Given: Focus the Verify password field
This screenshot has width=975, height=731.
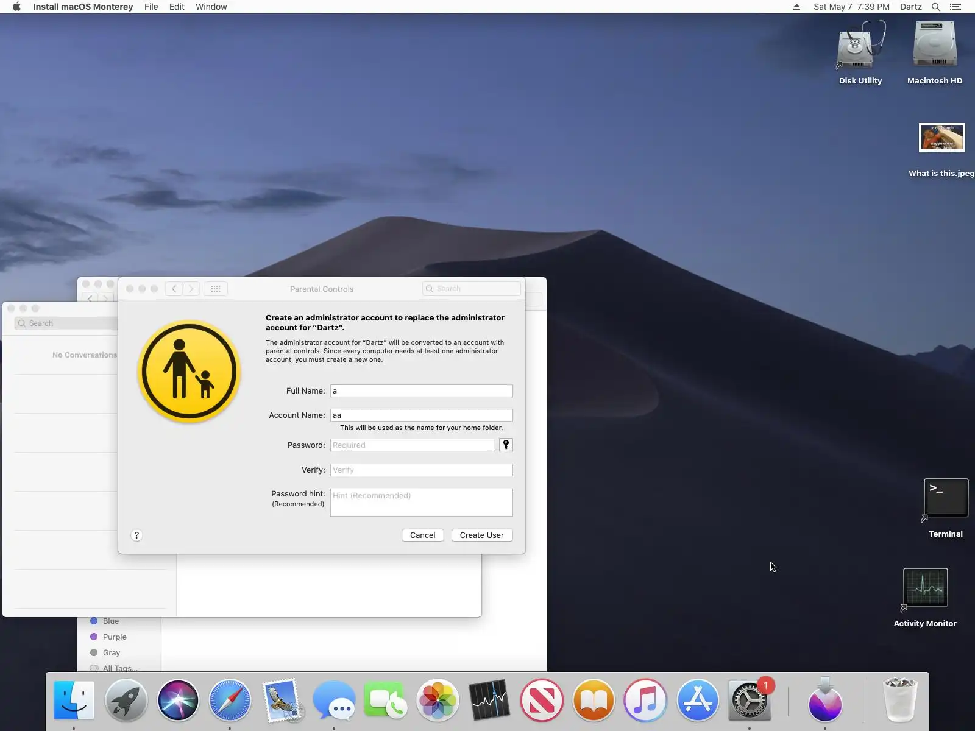Looking at the screenshot, I should (422, 470).
